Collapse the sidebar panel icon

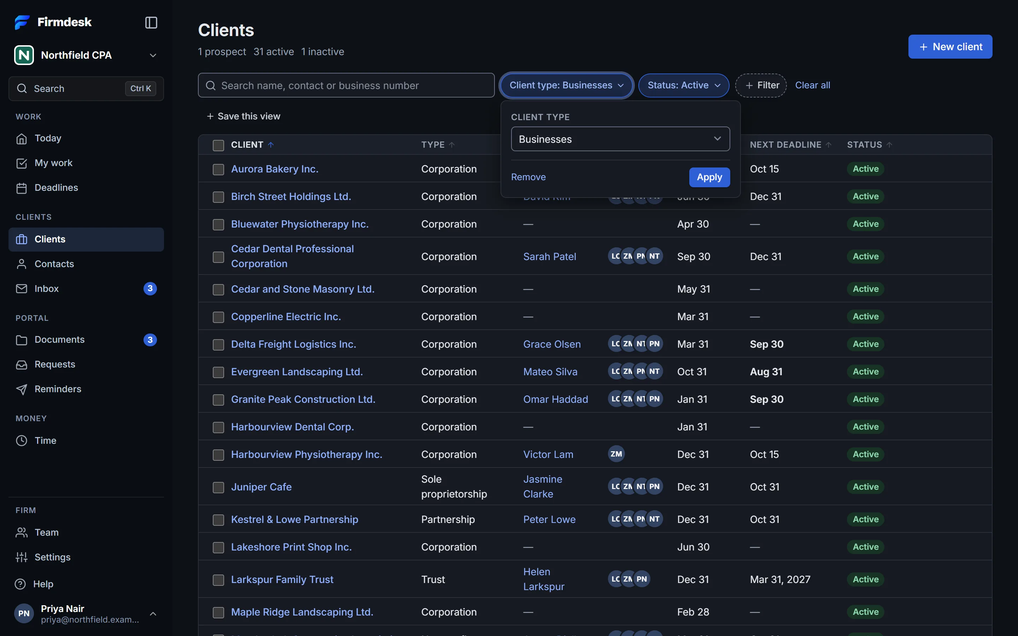tap(151, 22)
